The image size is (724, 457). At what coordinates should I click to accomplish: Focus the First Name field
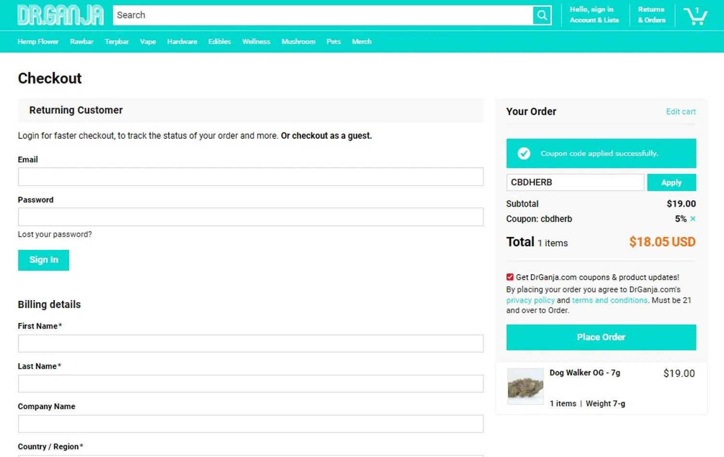click(x=251, y=344)
